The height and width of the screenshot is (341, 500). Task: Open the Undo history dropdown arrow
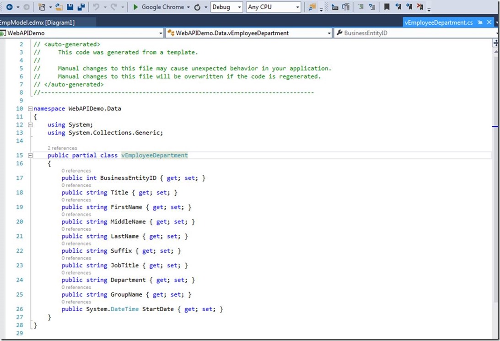coord(105,7)
